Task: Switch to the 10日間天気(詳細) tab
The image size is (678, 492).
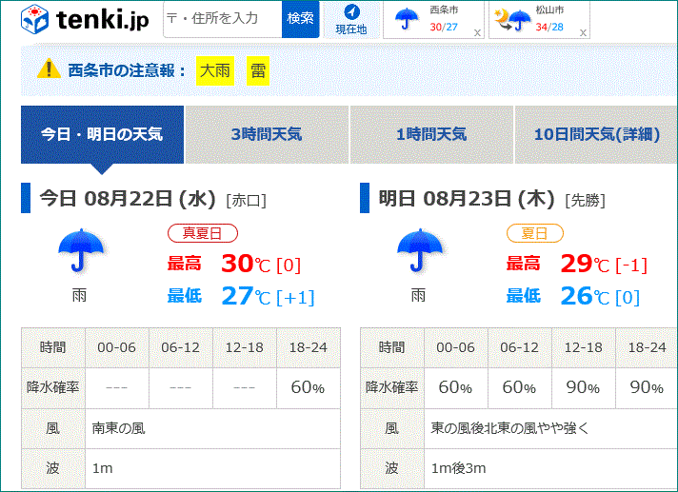Action: click(x=596, y=134)
